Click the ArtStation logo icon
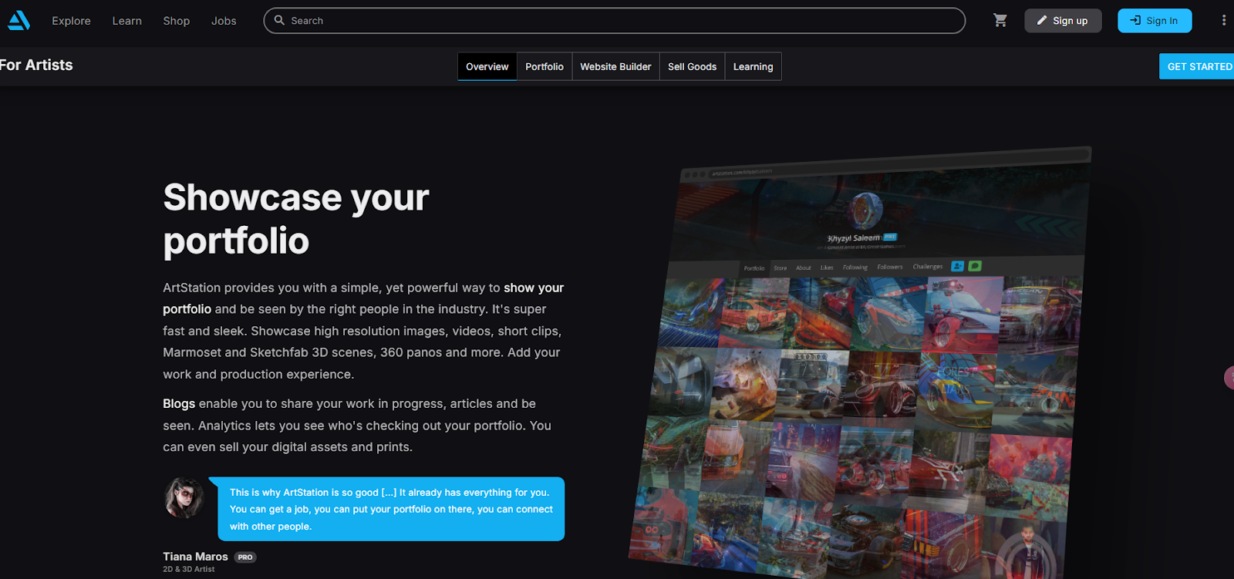1234x579 pixels. [19, 20]
